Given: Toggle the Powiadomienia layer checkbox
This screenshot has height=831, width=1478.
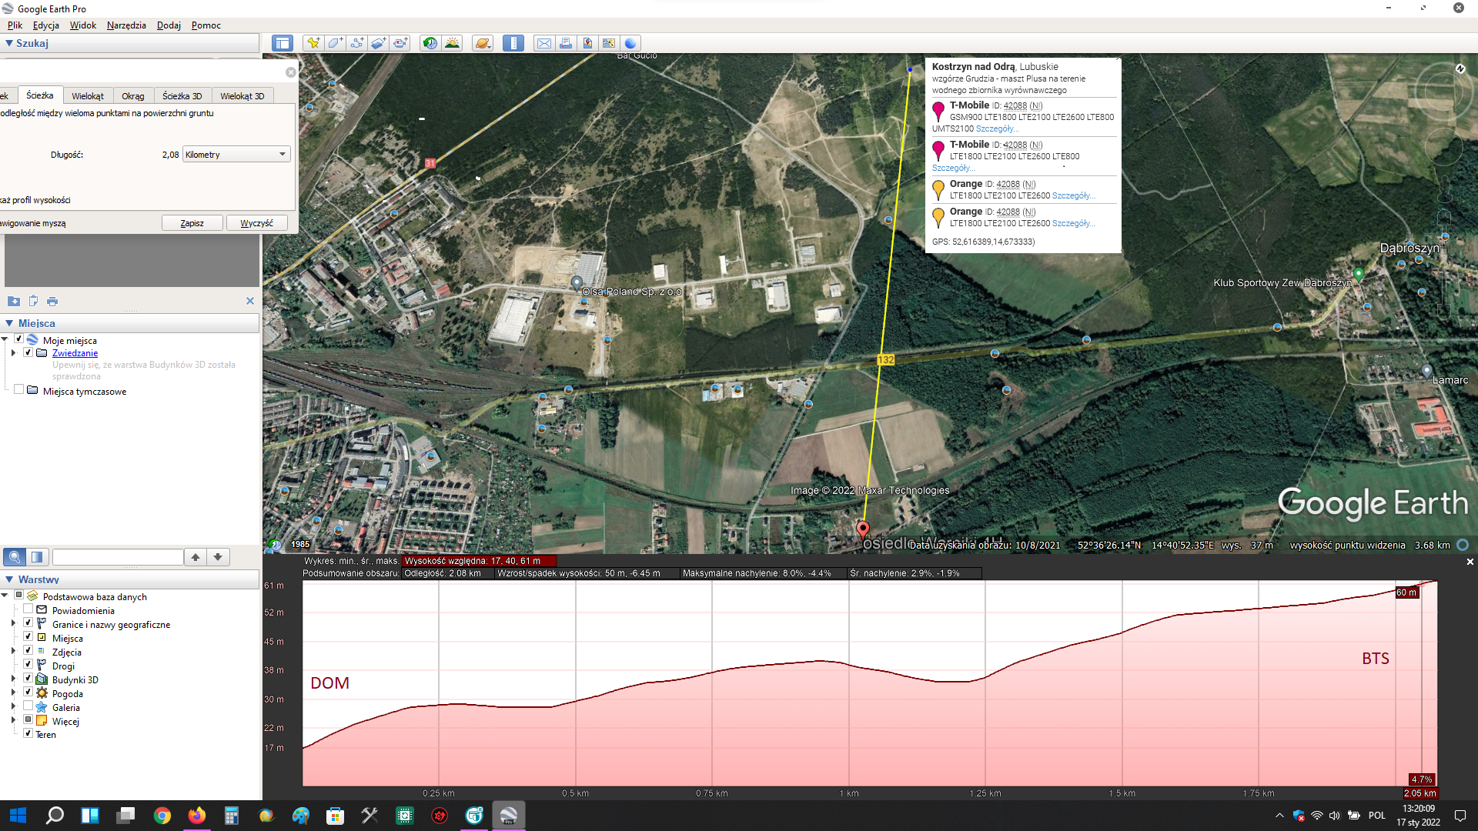Looking at the screenshot, I should (x=28, y=609).
